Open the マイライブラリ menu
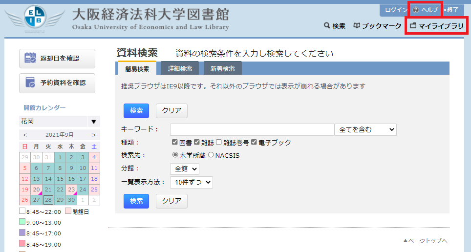The width and height of the screenshot is (471, 252). (437, 26)
